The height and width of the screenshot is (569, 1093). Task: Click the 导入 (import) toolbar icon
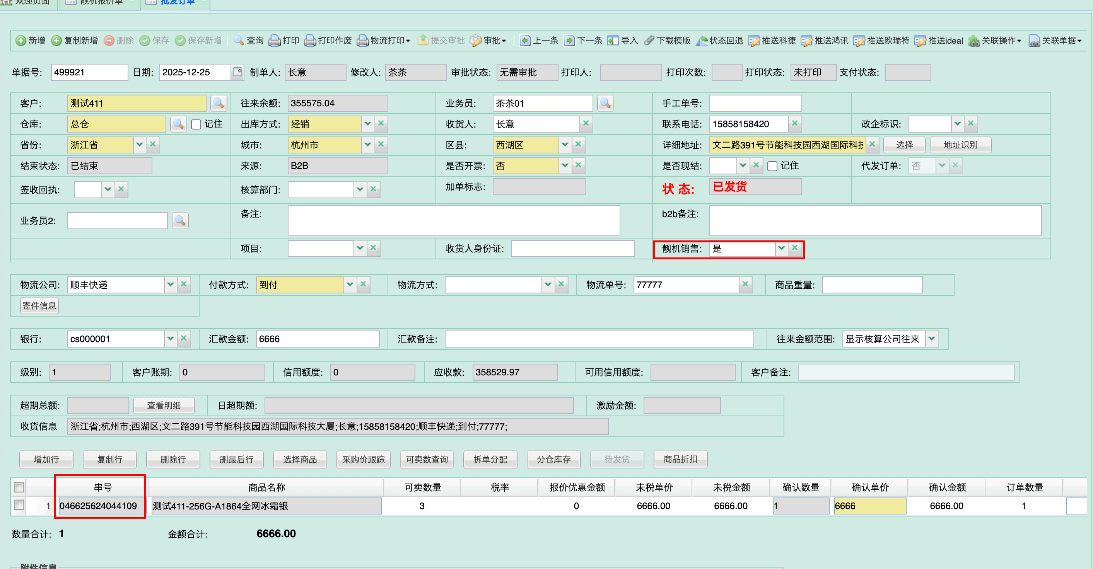(613, 41)
